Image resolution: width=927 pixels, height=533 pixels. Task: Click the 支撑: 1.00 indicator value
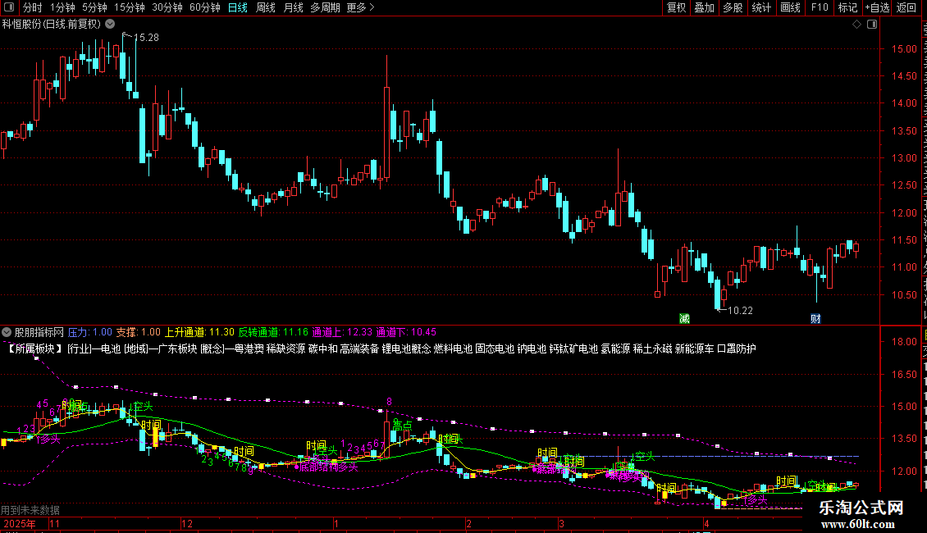pyautogui.click(x=139, y=332)
